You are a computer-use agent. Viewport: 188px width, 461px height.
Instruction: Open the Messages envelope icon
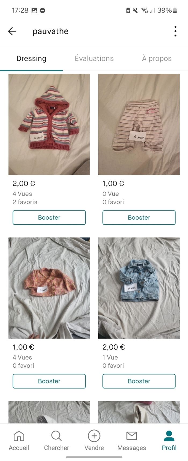[132, 436]
